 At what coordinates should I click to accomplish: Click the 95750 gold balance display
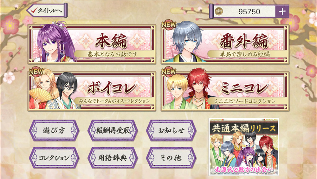tap(249, 11)
